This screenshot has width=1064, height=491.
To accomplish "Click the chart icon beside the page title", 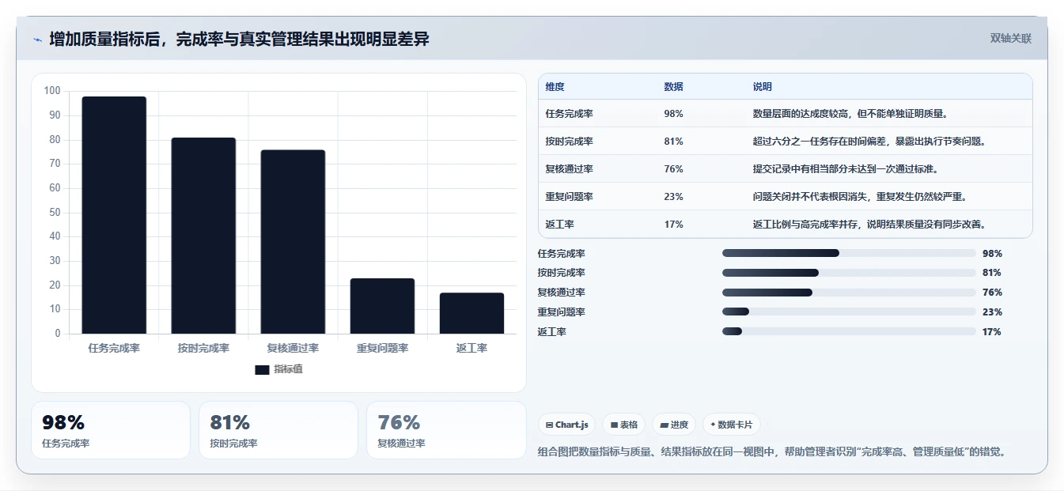I will coord(37,40).
